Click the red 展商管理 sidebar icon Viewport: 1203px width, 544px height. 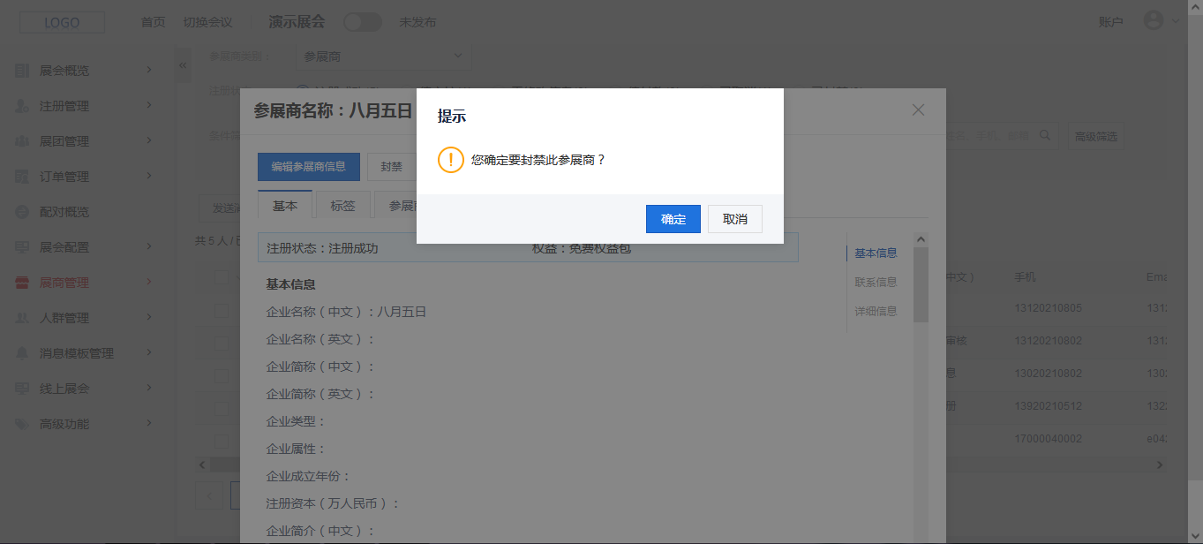click(22, 283)
